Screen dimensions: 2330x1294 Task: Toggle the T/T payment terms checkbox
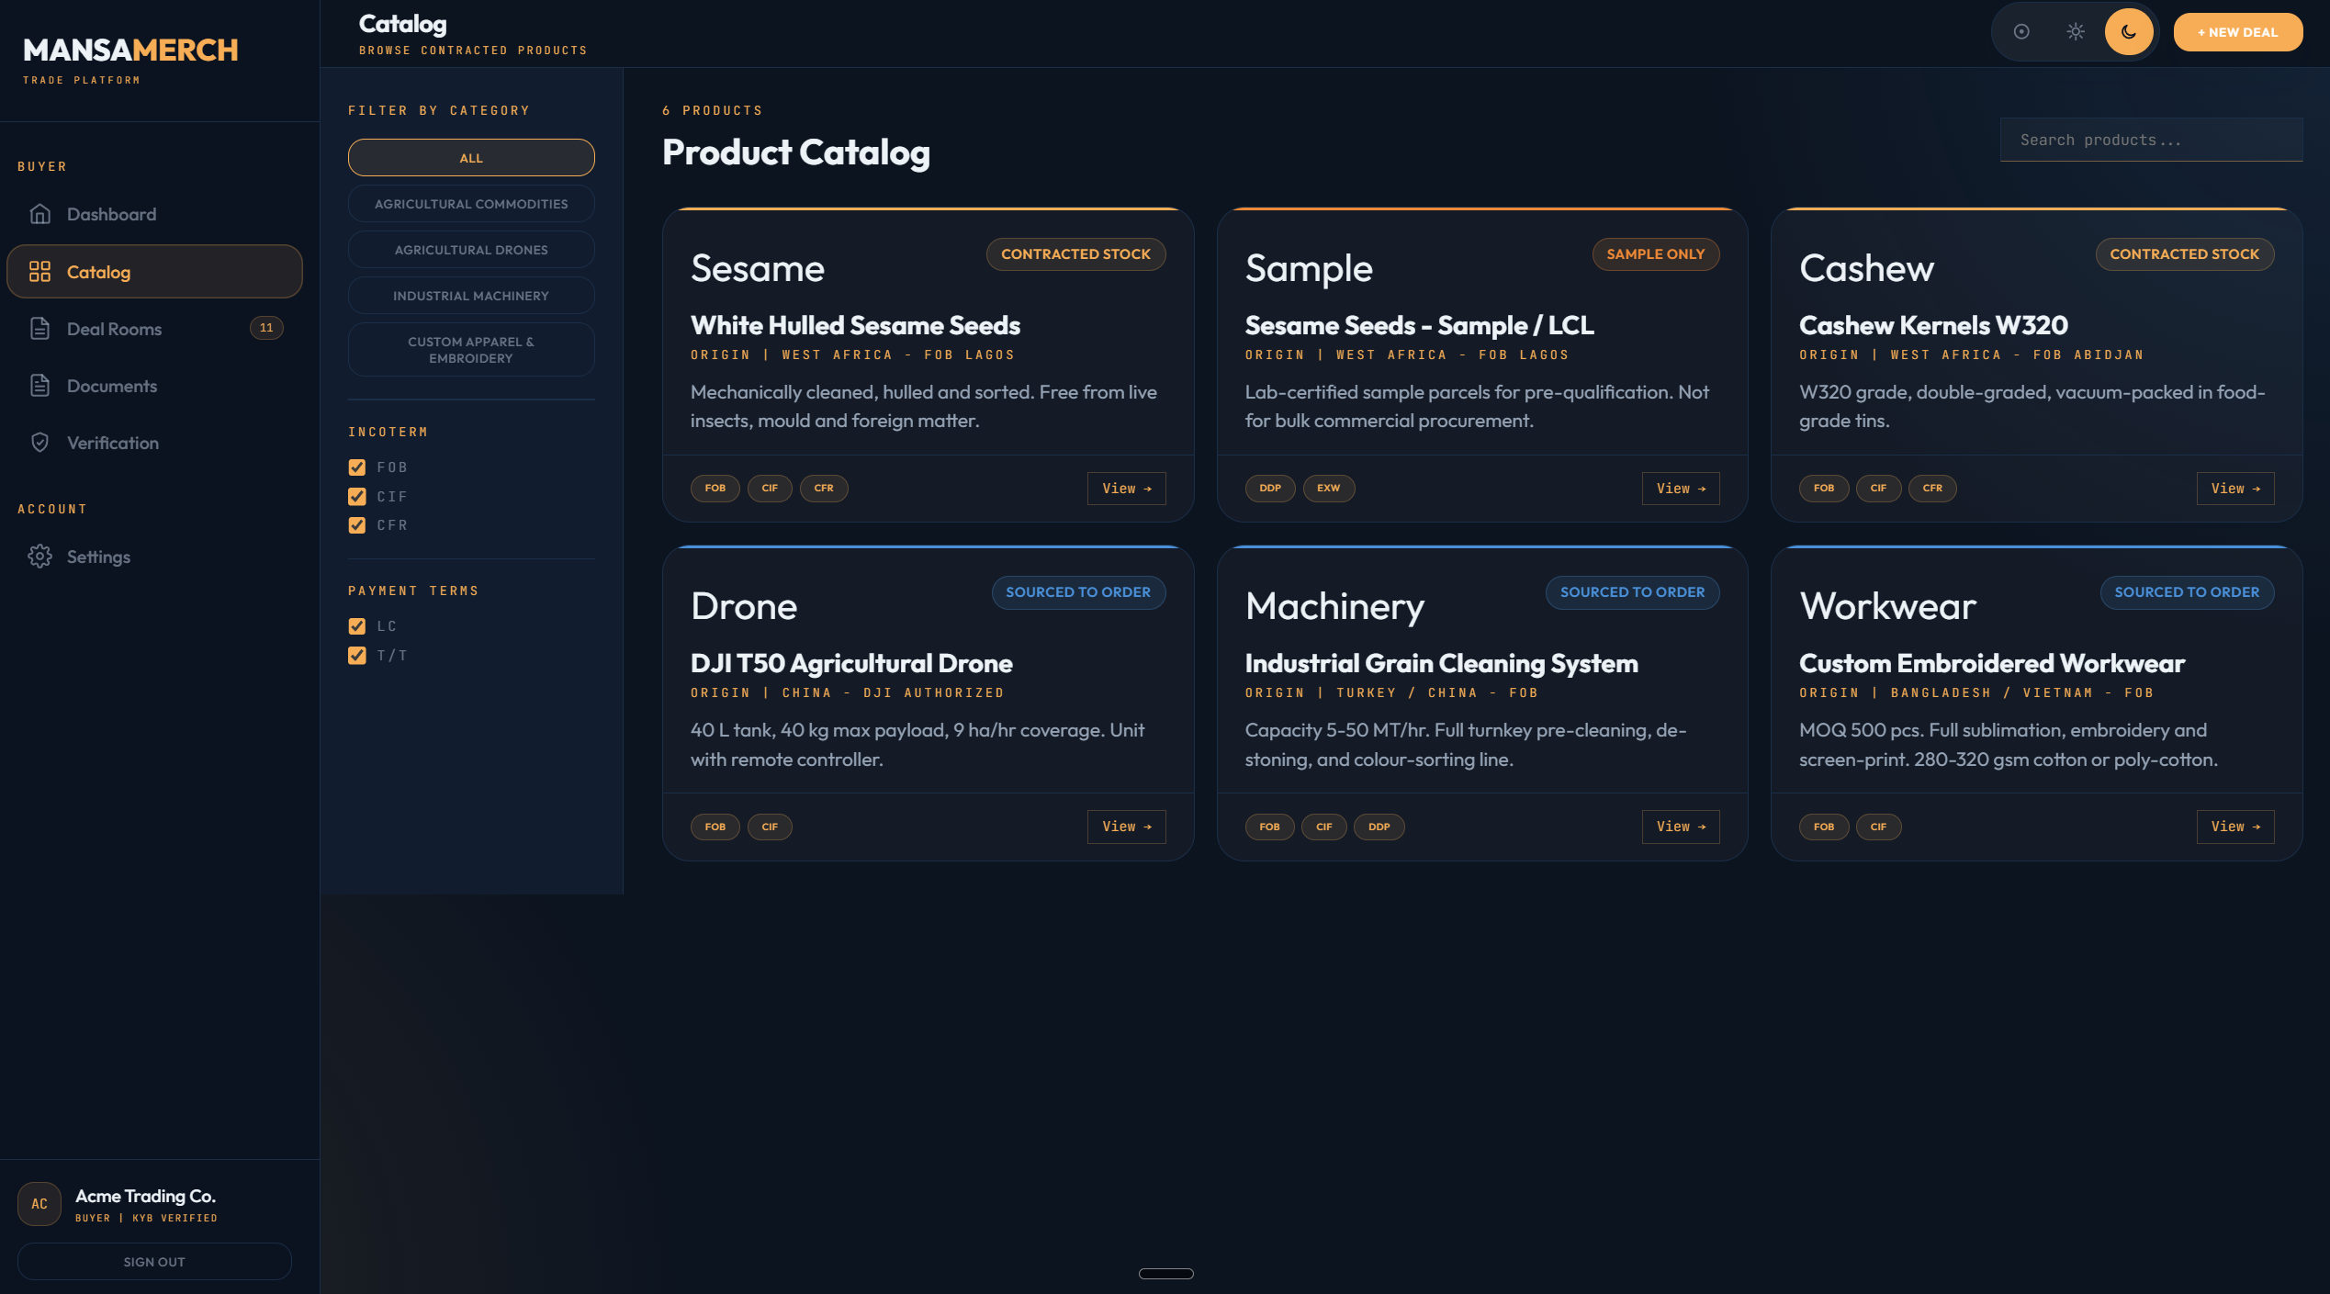(356, 655)
